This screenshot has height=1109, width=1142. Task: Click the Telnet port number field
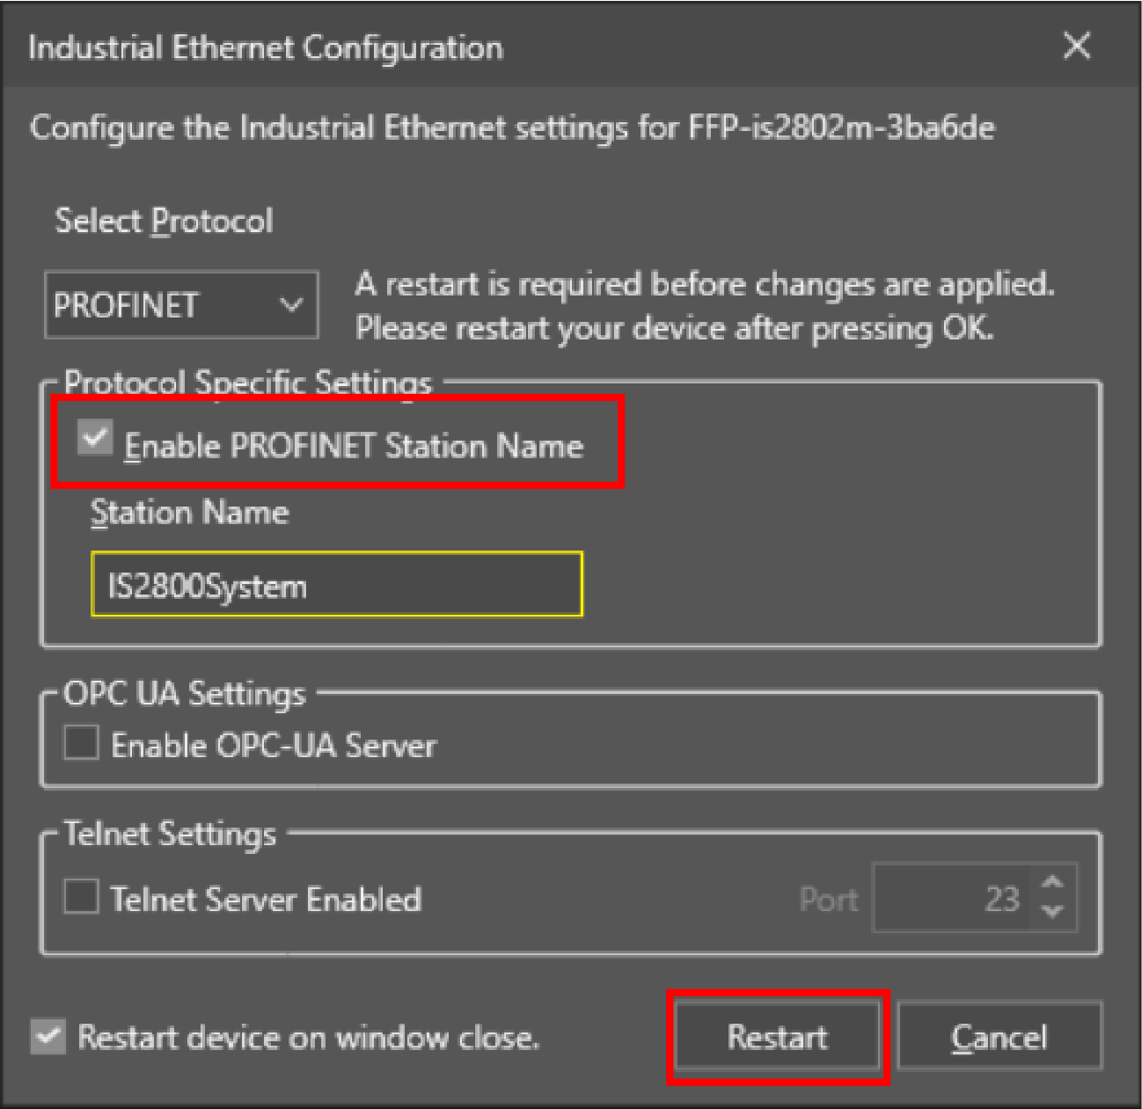point(950,898)
